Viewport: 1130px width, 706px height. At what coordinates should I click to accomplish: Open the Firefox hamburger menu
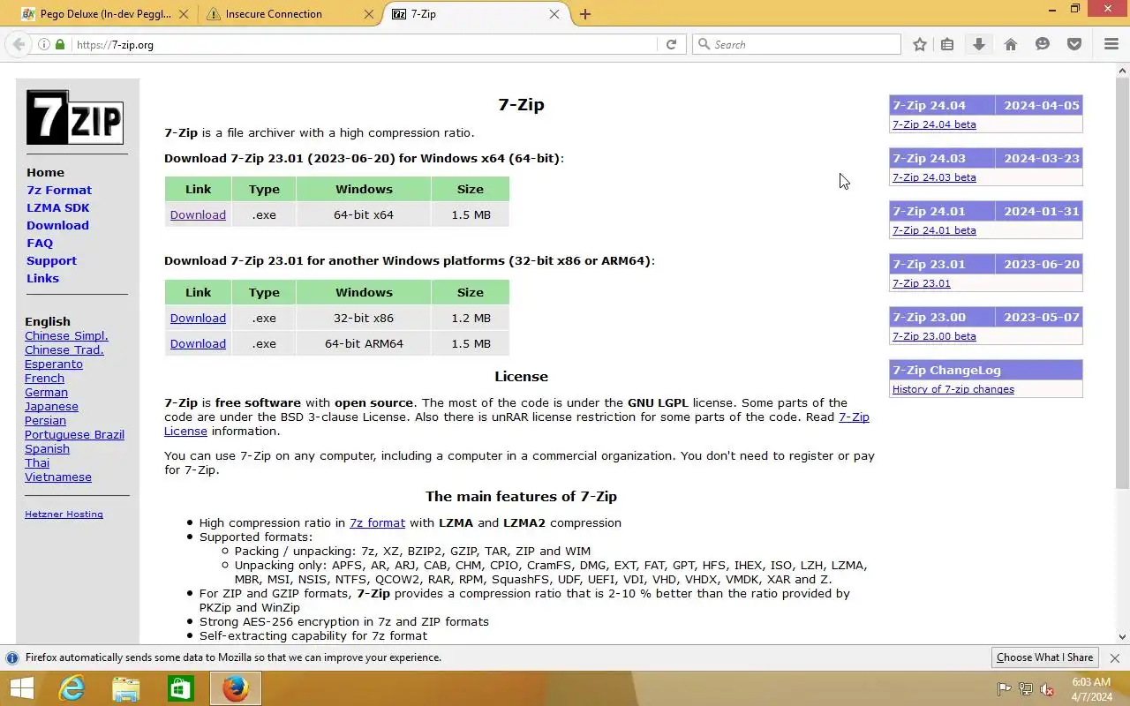pyautogui.click(x=1111, y=44)
